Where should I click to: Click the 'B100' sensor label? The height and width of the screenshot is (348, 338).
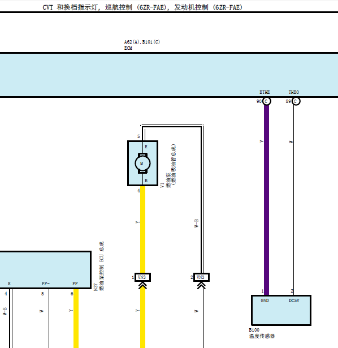tap(254, 330)
